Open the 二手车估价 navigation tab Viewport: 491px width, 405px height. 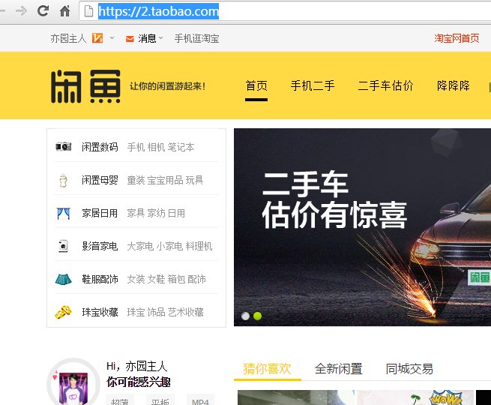tap(385, 85)
